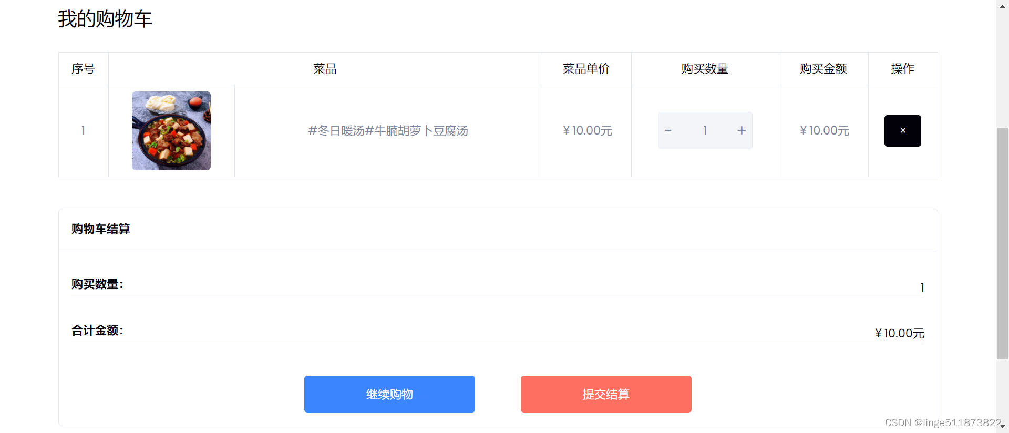Click the 操作 column header

coord(903,69)
